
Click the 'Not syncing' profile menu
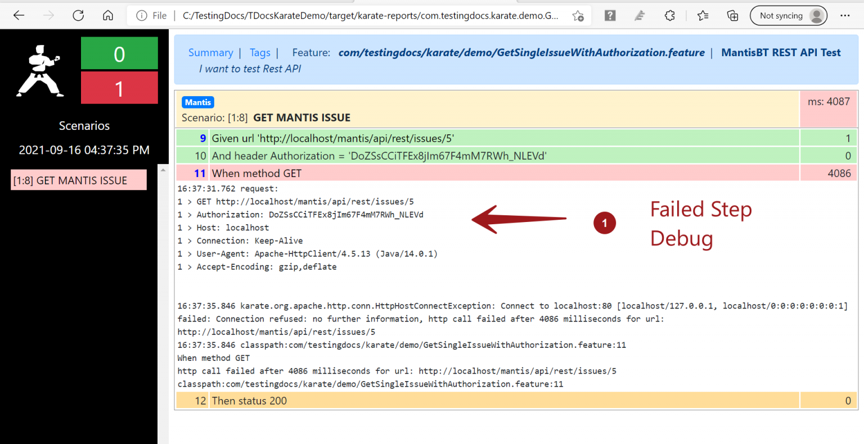pyautogui.click(x=789, y=15)
